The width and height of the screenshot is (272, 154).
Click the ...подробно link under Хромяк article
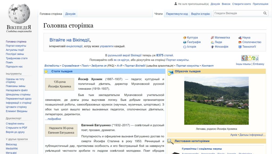coord(53,119)
